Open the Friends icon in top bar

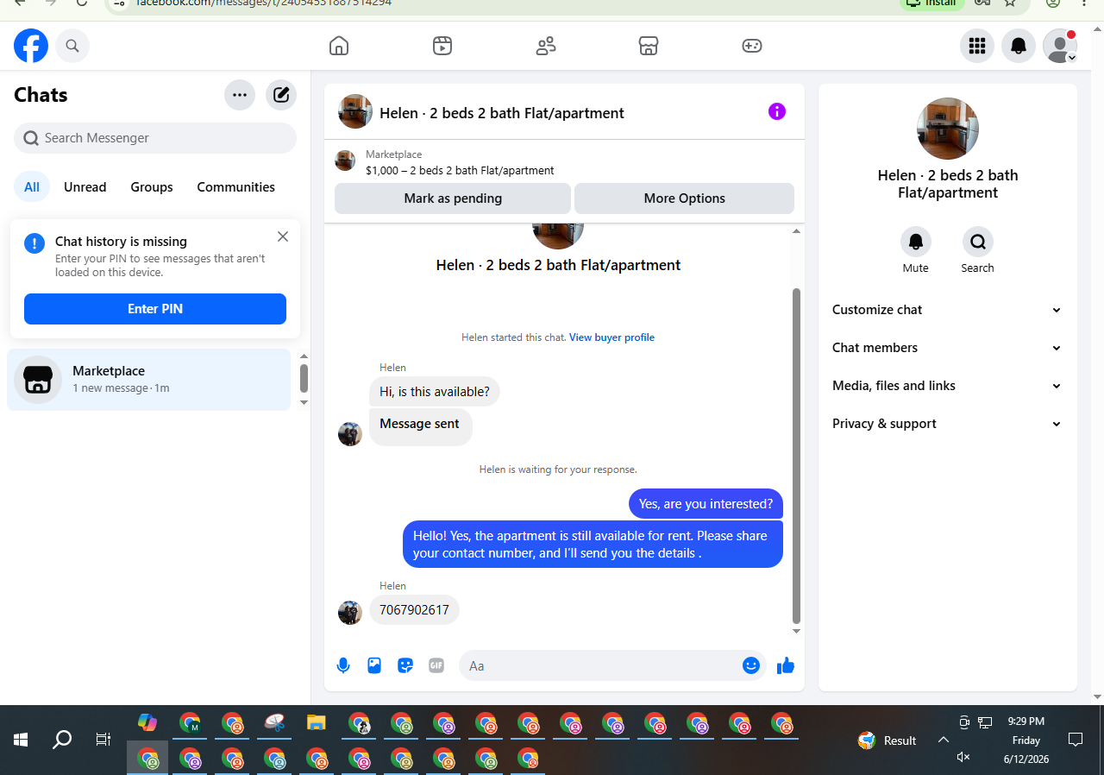tap(546, 46)
